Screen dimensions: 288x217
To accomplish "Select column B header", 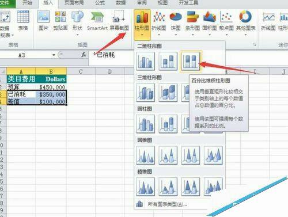I will coord(51,71).
